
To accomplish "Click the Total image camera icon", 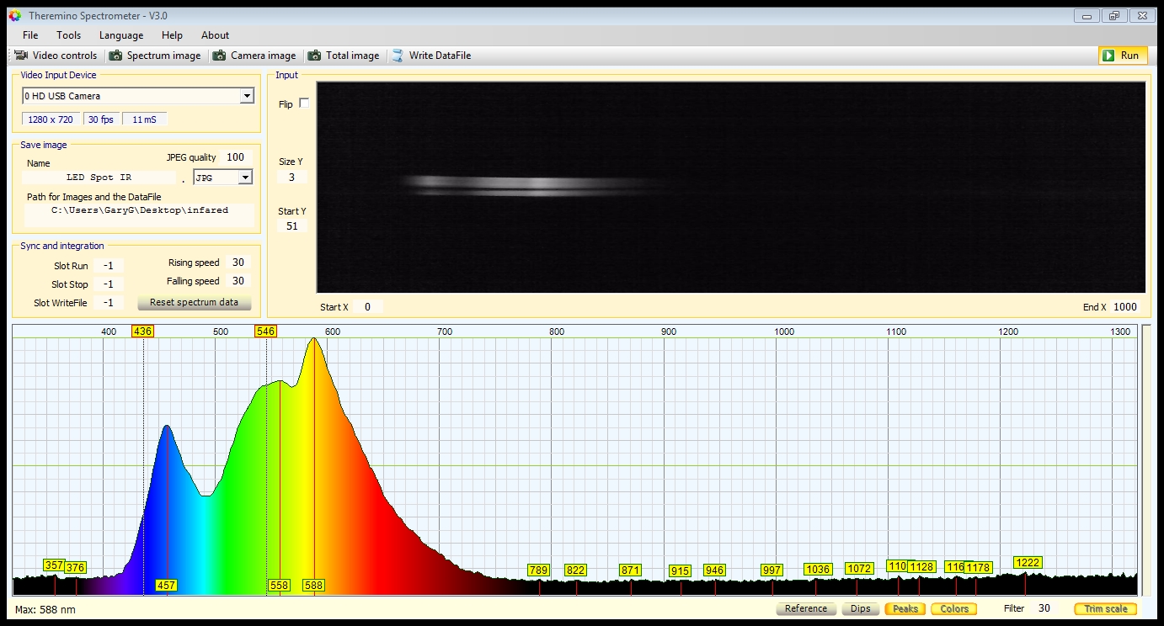I will tap(314, 56).
